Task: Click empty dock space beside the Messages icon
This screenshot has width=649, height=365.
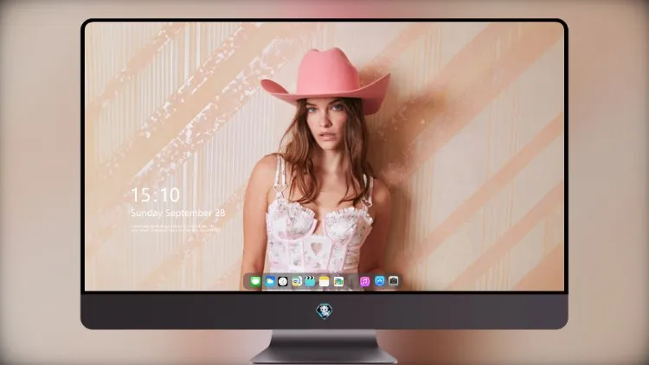Action: pos(247,282)
